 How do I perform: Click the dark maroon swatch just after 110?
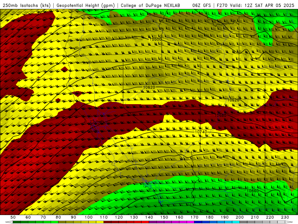108,222
